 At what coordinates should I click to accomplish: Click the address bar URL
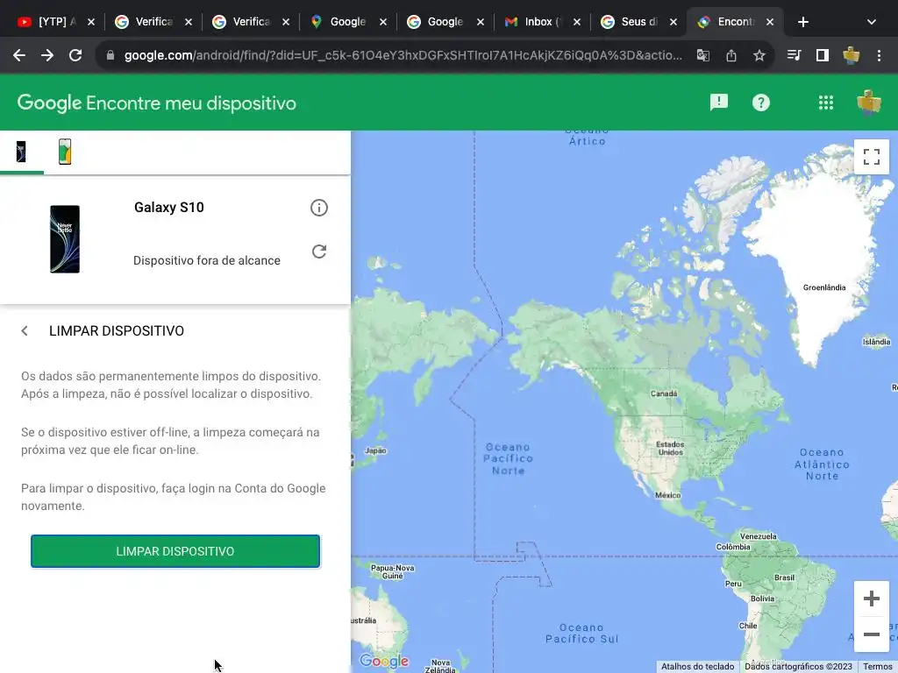tap(403, 55)
